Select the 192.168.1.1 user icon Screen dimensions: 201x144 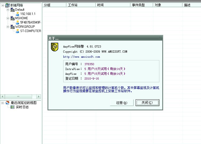[x=17, y=14]
